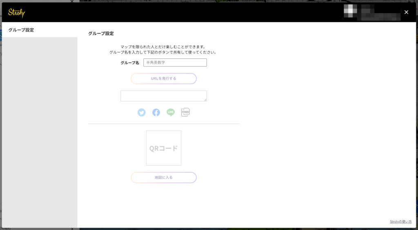Click the Stroly logo in the header
Image resolution: width=418 pixels, height=230 pixels.
click(x=16, y=13)
